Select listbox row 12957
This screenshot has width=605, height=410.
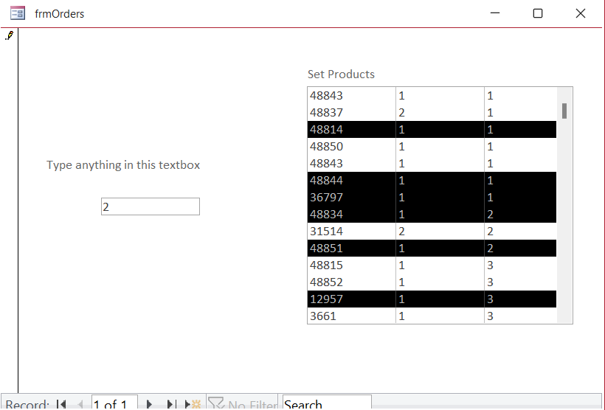tap(432, 299)
